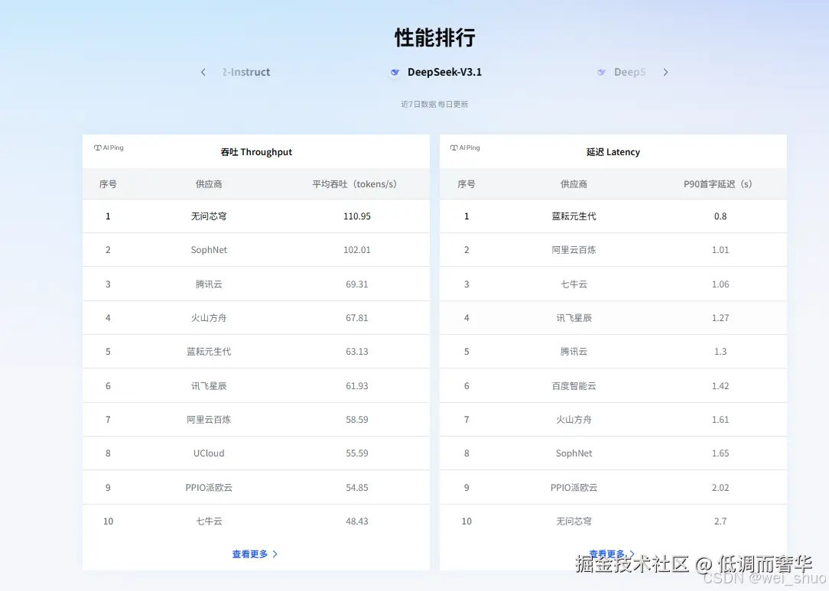Viewport: 829px width, 591px height.
Task: Navigate to next model using right arrow
Action: point(665,72)
